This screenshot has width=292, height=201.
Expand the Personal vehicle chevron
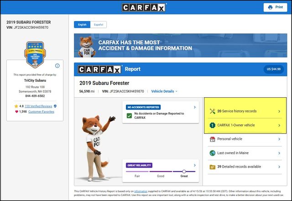[x=279, y=139]
